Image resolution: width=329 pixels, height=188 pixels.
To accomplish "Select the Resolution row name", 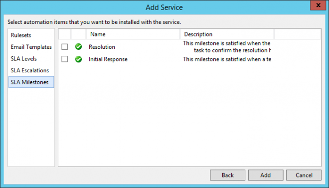I will [102, 47].
